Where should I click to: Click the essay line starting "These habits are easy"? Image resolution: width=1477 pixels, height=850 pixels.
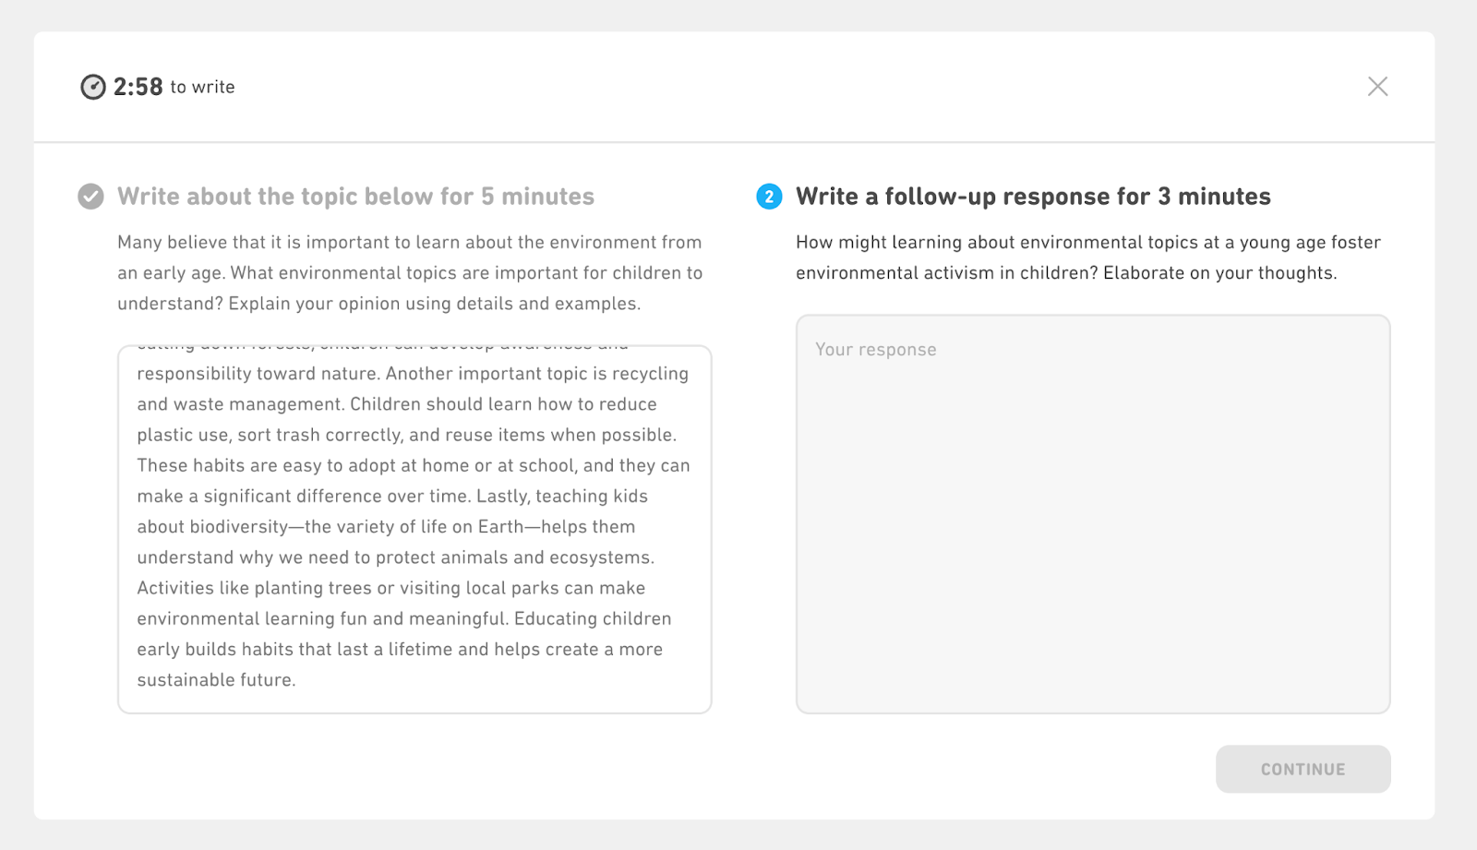[413, 465]
